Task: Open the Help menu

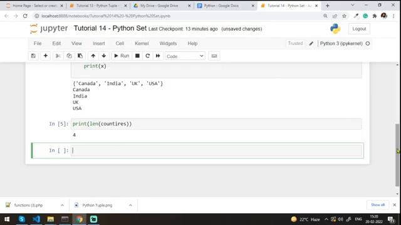Action: 192,43
